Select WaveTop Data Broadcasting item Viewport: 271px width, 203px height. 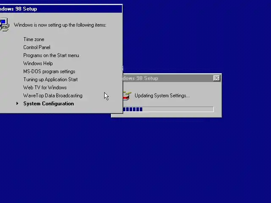click(53, 96)
